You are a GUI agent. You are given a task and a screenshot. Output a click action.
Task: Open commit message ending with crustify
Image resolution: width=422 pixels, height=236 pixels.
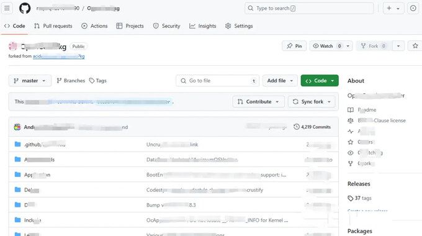point(205,190)
